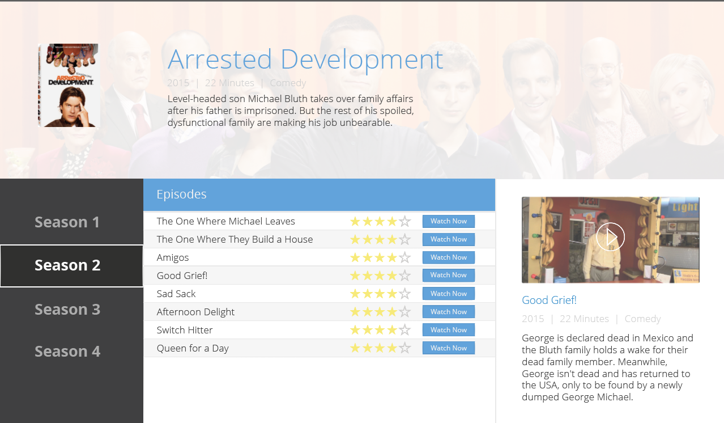Play the Good Grief! video preview

point(610,237)
